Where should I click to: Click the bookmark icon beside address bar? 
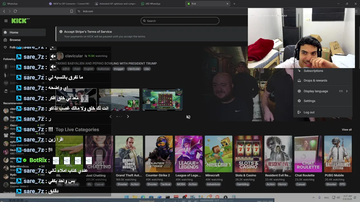click(71, 11)
